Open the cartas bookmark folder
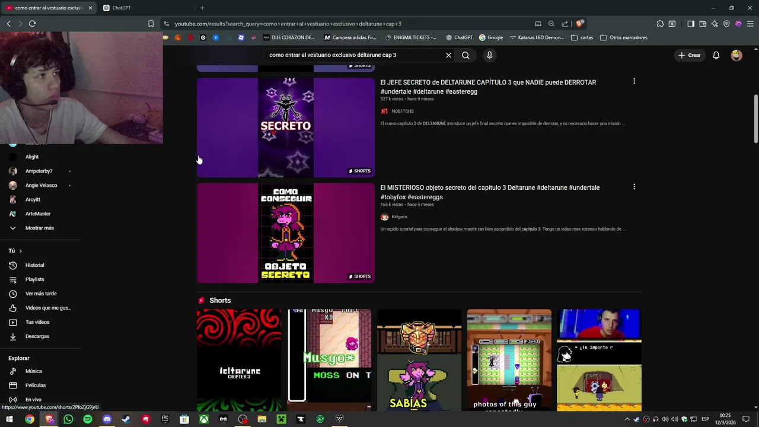Screen dimensions: 759x427 pyautogui.click(x=582, y=37)
